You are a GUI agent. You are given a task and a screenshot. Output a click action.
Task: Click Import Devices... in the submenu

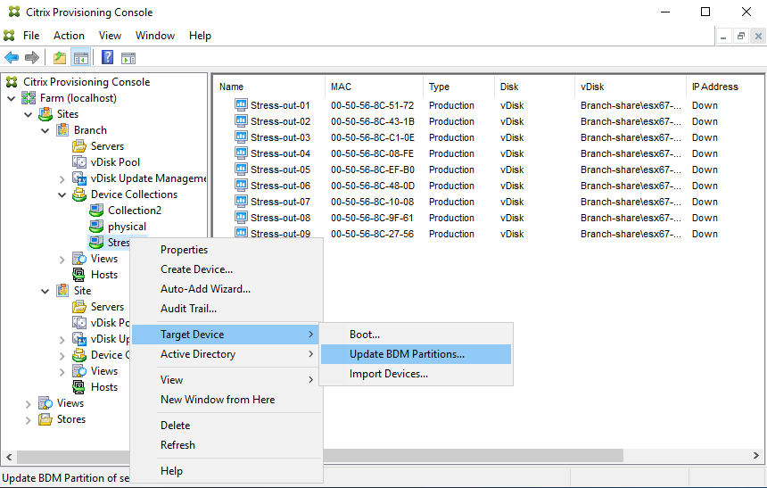(x=388, y=374)
